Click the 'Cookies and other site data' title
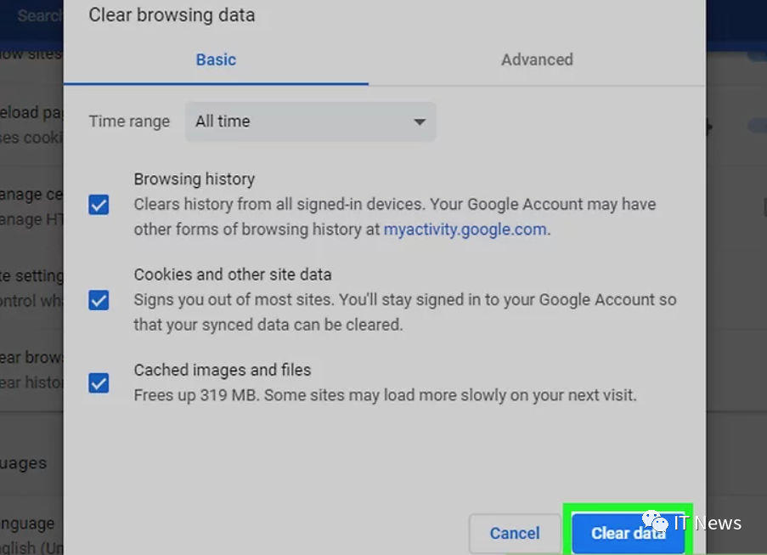Image resolution: width=767 pixels, height=555 pixels. tap(232, 275)
